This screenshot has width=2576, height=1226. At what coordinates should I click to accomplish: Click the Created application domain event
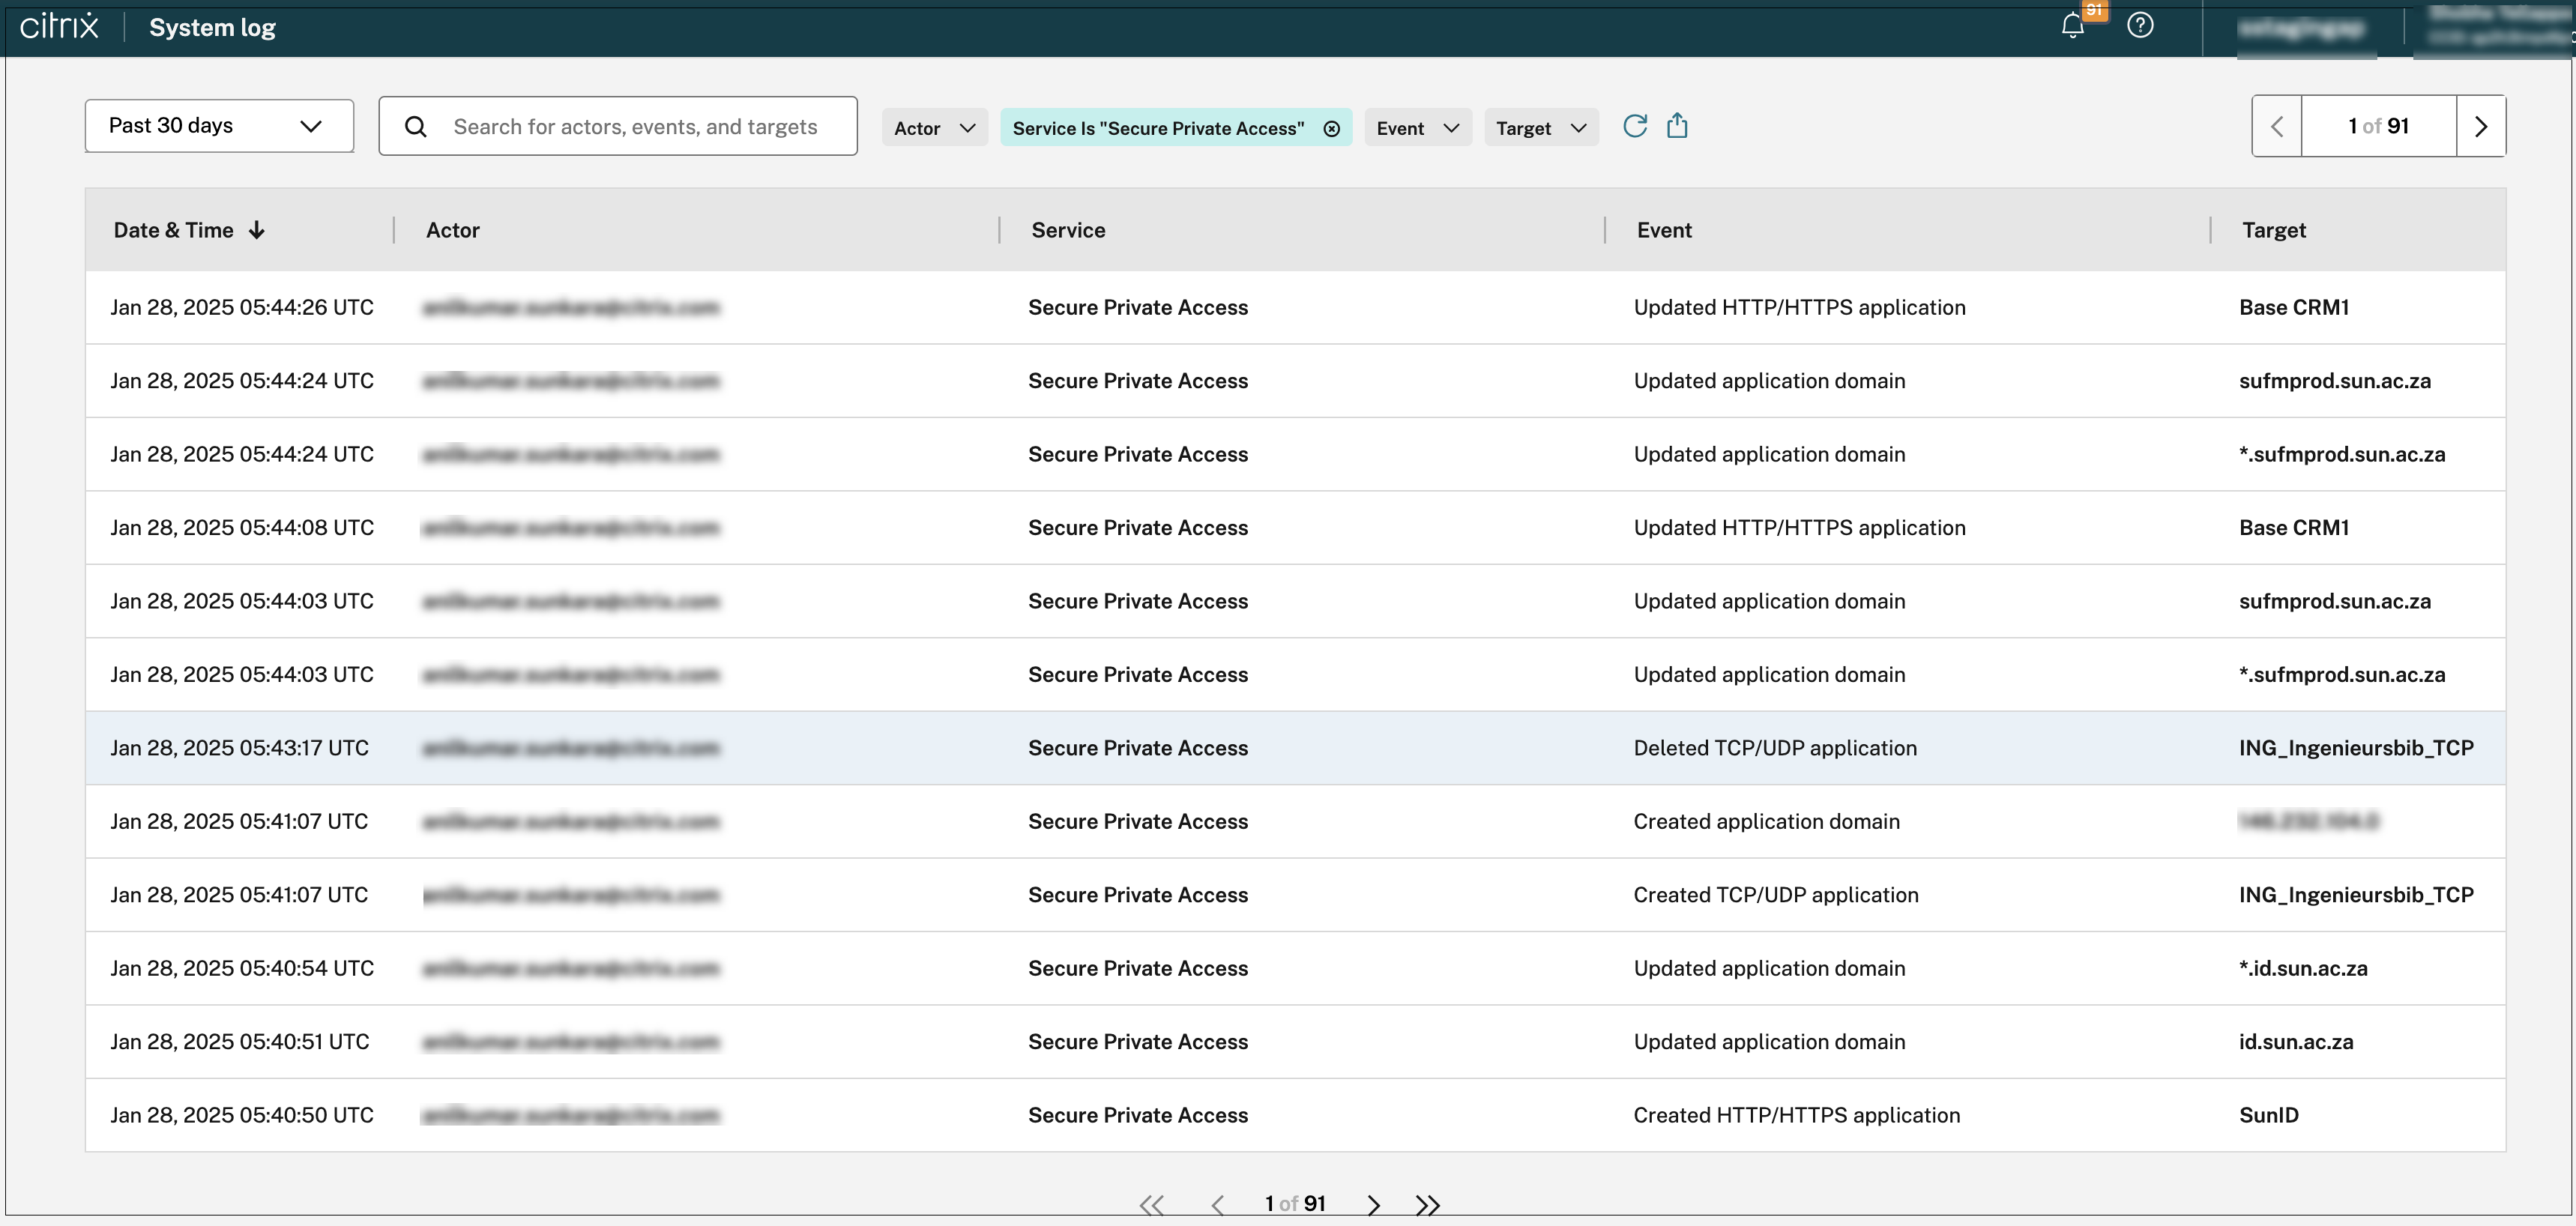(x=1766, y=821)
